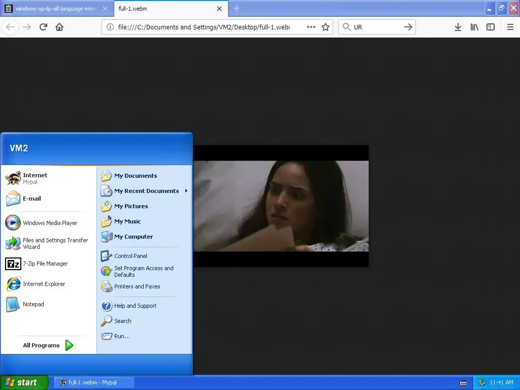Select the full-1.webm tab
This screenshot has width=520, height=390.
(x=171, y=9)
